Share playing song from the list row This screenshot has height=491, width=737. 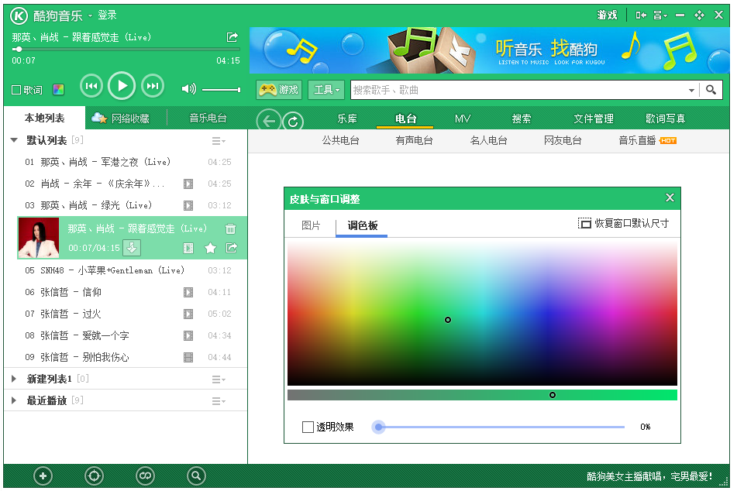(x=231, y=248)
